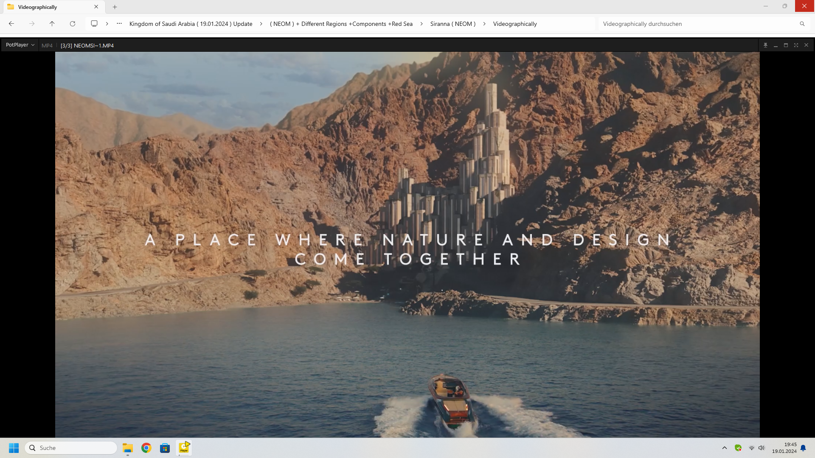Screen dimensions: 815x458
Task: Click the MP4 format label in PotPlayer
Action: pos(47,45)
